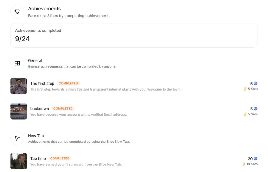Click the COMPLETED badge beside The first step

68,83
